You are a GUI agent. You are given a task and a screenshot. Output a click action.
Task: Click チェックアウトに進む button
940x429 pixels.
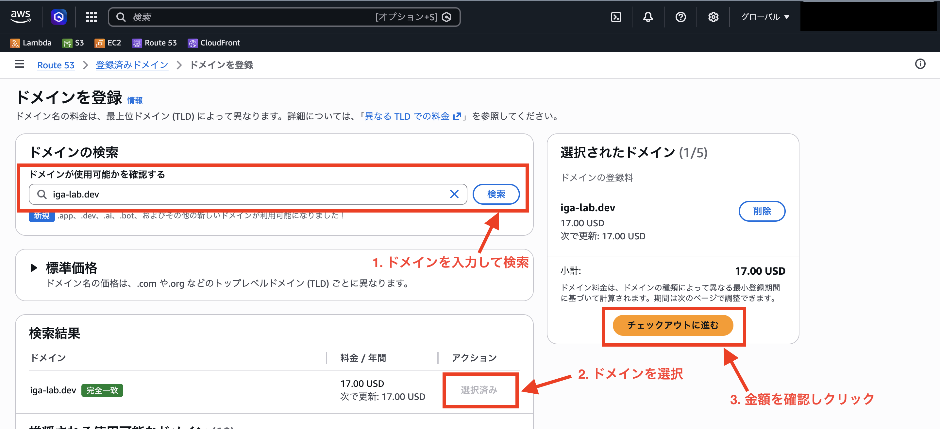coord(673,325)
